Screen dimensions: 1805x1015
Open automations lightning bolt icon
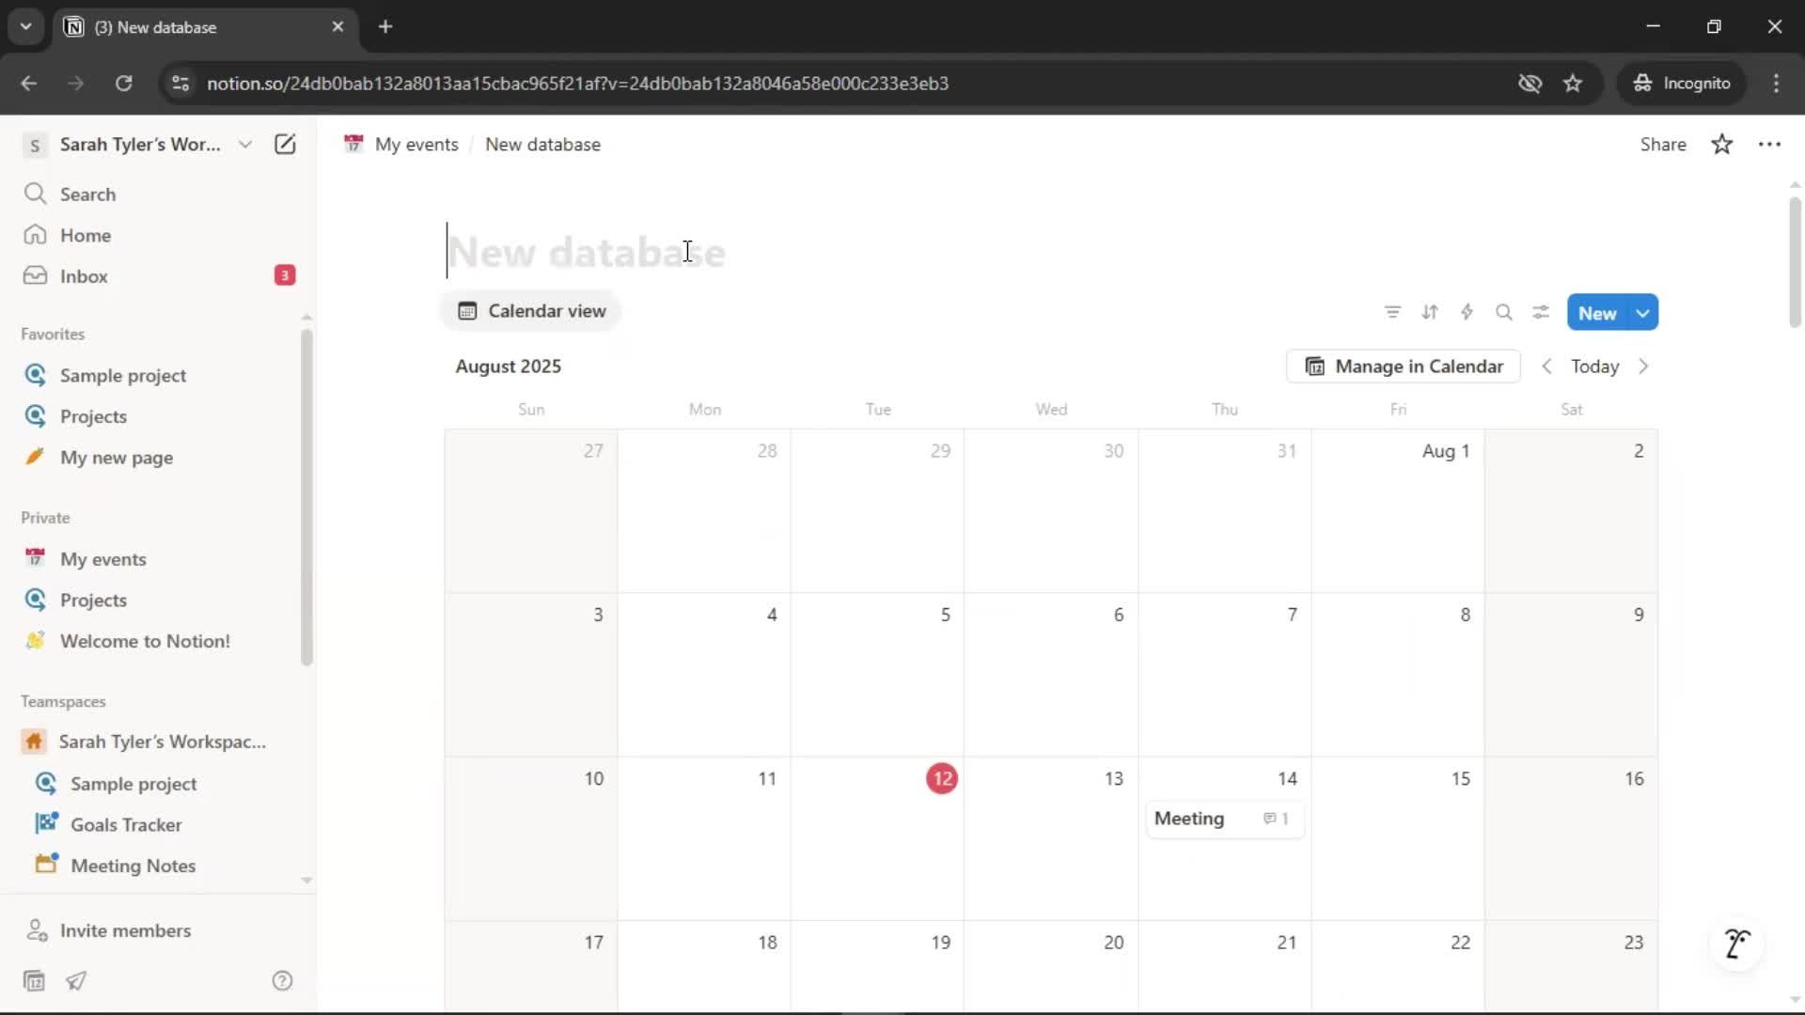point(1467,312)
